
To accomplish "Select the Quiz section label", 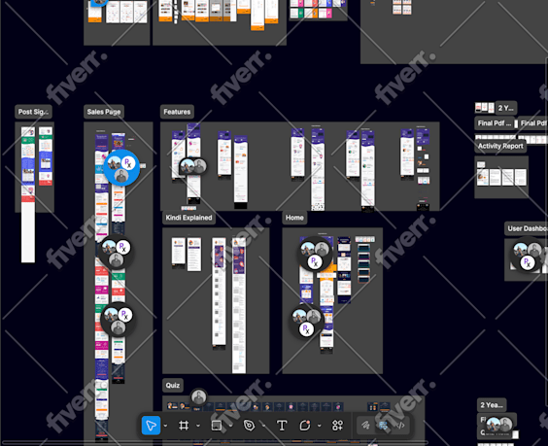I will point(173,385).
